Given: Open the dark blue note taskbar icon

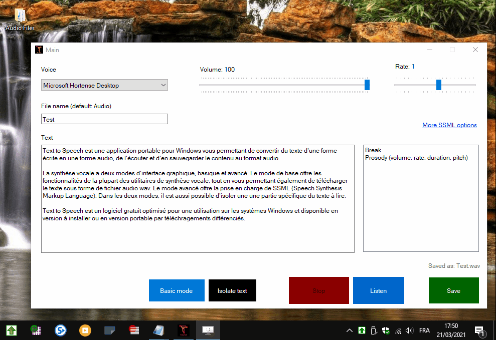Looking at the screenshot, I should click(109, 330).
